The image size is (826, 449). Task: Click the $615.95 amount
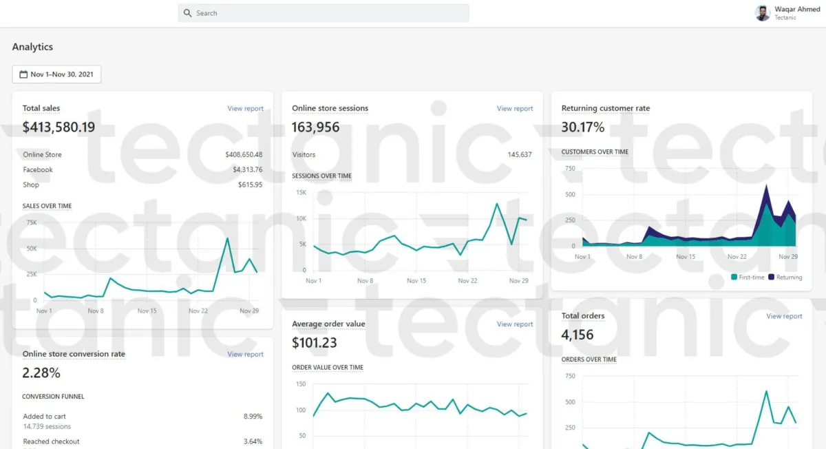click(251, 185)
